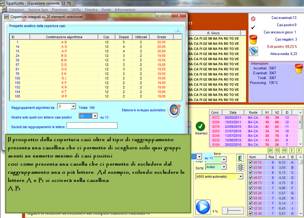Click the Conc table scrollbar down arrow

click(x=300, y=144)
